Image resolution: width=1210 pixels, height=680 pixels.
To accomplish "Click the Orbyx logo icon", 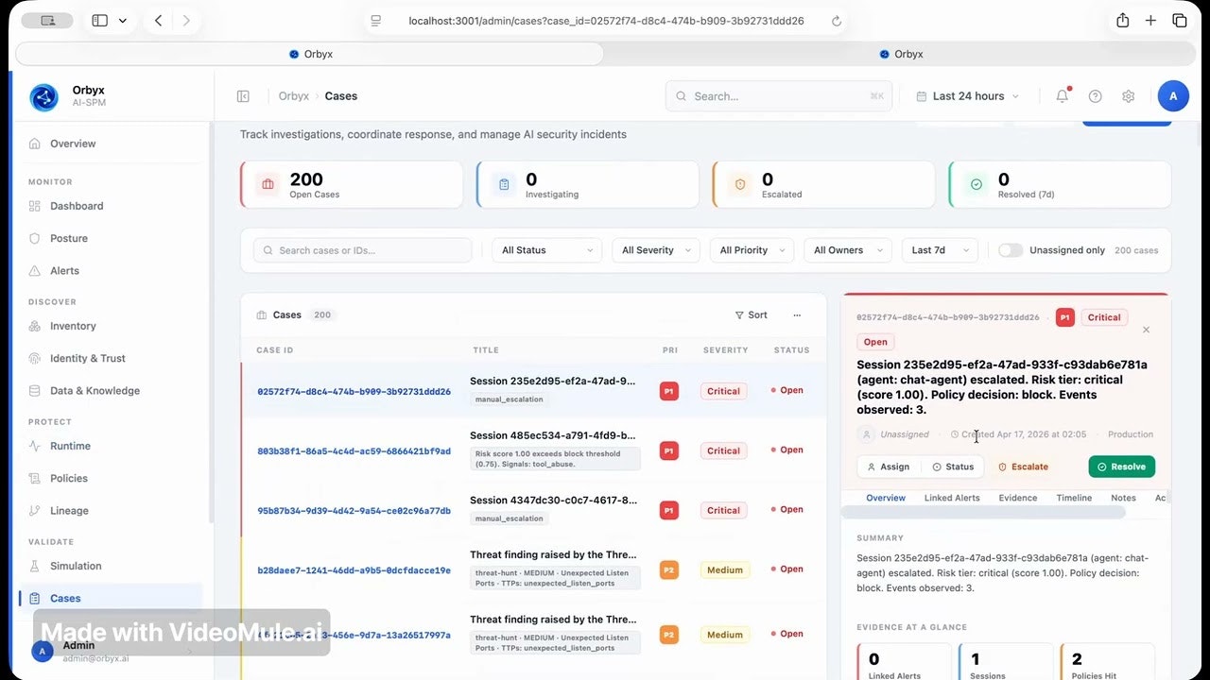I will coord(44,96).
